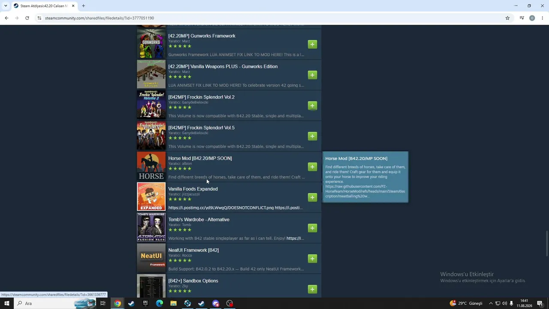Open Vanilla Weapons PLUS thumbnail image
Screen dimensions: 549x309
151,74
